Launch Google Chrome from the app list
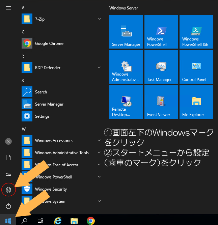The image size is (218, 225). (x=49, y=44)
